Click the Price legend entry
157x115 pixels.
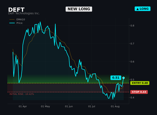coord(16,23)
